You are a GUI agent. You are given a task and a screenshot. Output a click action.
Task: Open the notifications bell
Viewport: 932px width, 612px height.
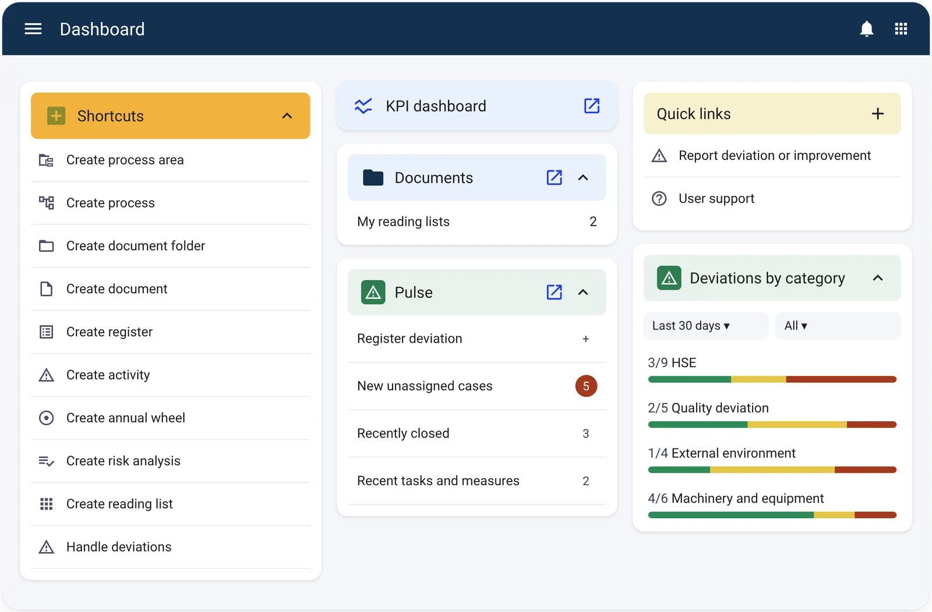point(867,29)
